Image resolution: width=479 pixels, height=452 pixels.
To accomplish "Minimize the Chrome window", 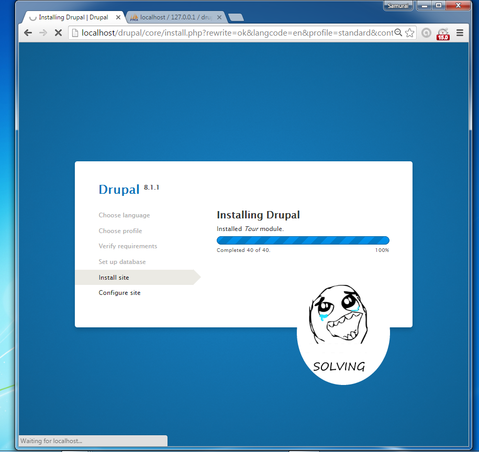I will coord(424,6).
